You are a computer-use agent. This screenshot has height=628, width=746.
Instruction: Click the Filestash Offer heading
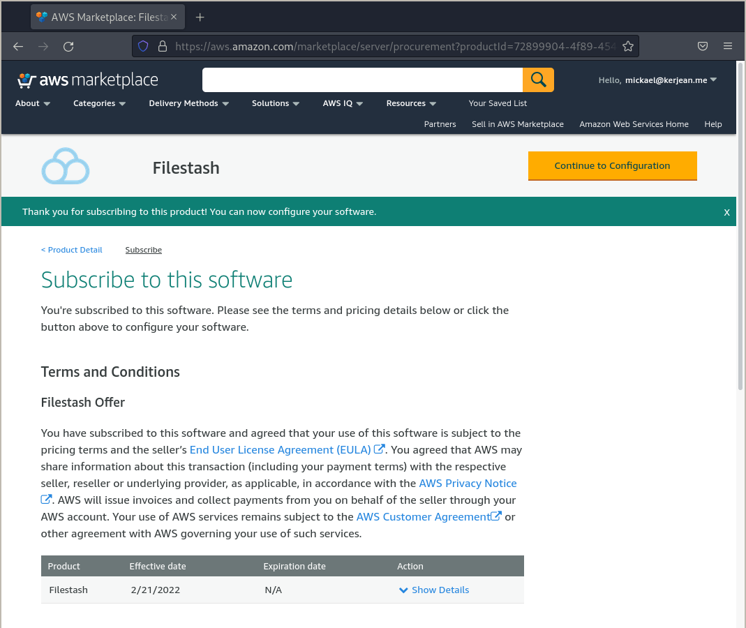pyautogui.click(x=83, y=403)
